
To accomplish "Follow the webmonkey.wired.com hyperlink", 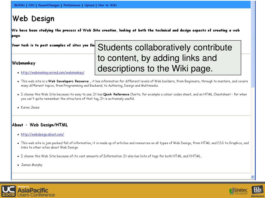I will pos(53,72).
